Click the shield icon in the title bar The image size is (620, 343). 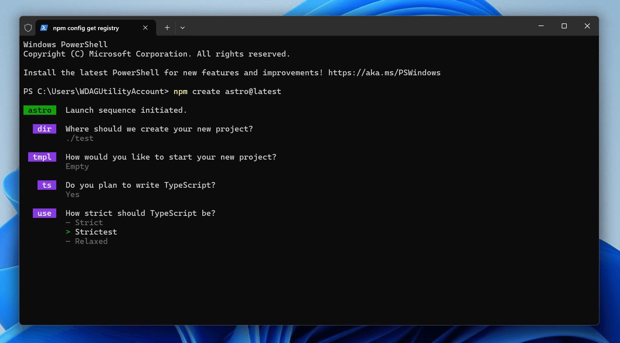tap(28, 28)
